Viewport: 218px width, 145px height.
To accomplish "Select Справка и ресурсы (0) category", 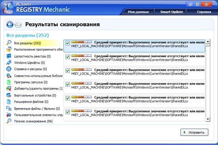I will click(x=31, y=69).
